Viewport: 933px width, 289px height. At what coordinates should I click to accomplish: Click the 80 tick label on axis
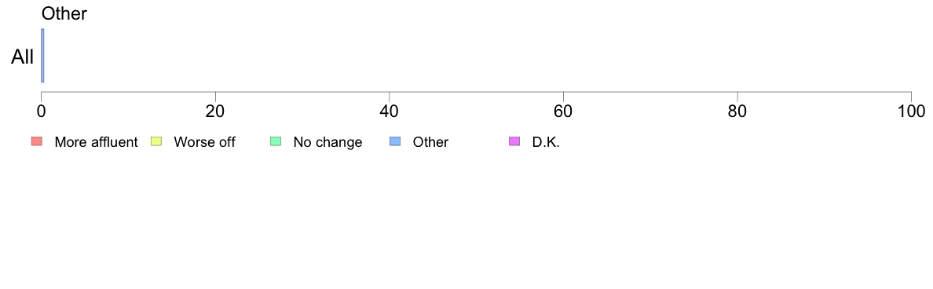737,111
